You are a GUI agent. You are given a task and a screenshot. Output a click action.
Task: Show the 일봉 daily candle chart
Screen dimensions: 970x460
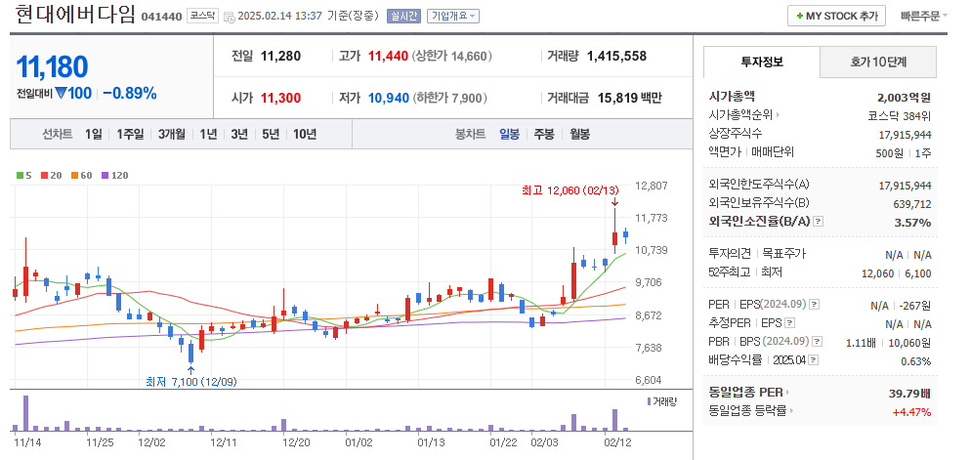coord(509,134)
